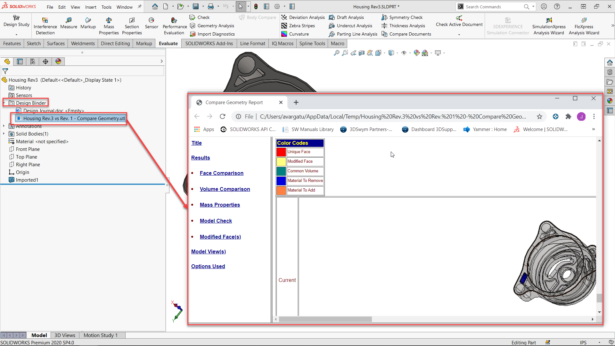Screen dimensions: 615x346
Task: Click the Rebuild traffic light icon
Action: tap(256, 6)
